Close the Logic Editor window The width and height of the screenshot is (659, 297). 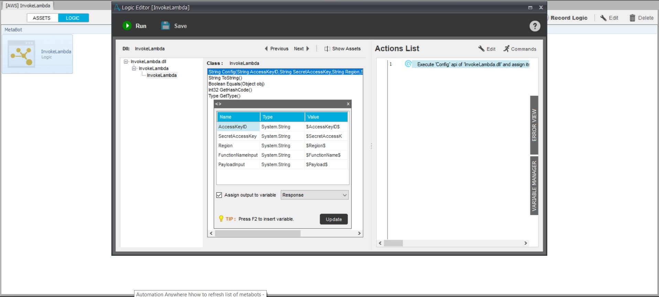(541, 7)
